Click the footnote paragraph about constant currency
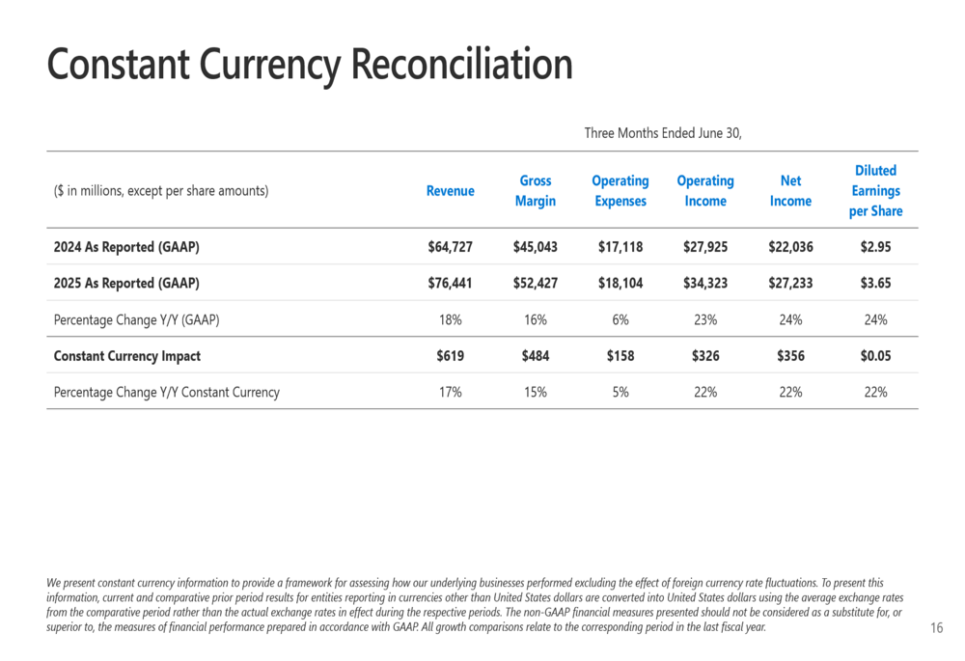965x661 pixels. click(475, 605)
